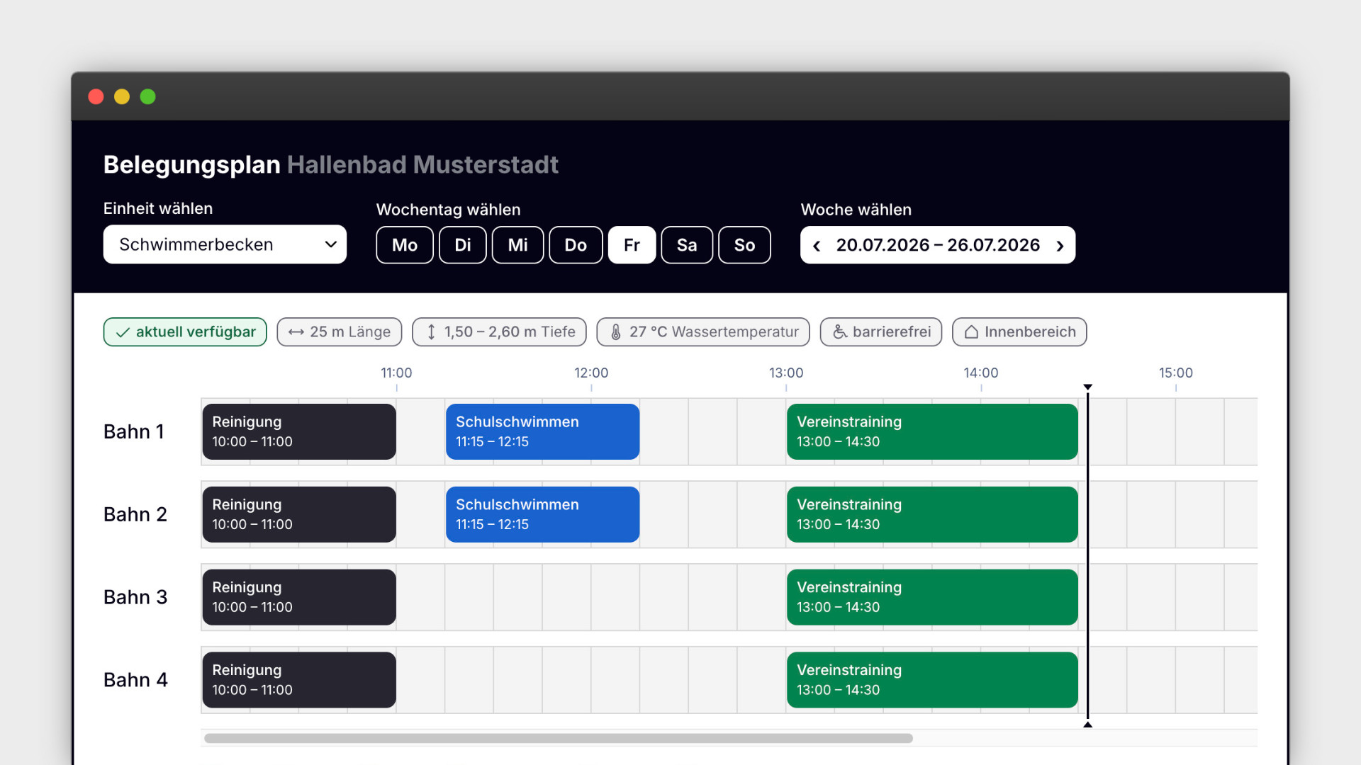Image resolution: width=1361 pixels, height=765 pixels.
Task: Open Vereinstraining booking on Bahn 4
Action: pos(932,681)
